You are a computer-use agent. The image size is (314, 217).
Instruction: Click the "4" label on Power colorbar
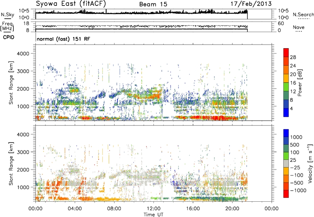(292, 108)
